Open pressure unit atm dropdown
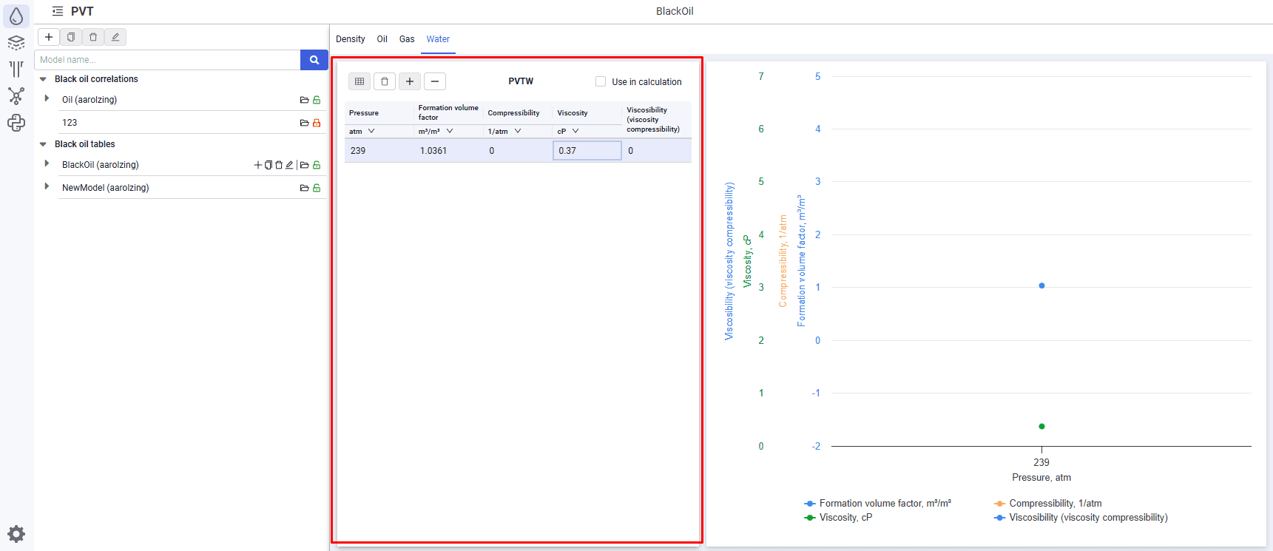Image resolution: width=1273 pixels, height=551 pixels. (x=371, y=131)
